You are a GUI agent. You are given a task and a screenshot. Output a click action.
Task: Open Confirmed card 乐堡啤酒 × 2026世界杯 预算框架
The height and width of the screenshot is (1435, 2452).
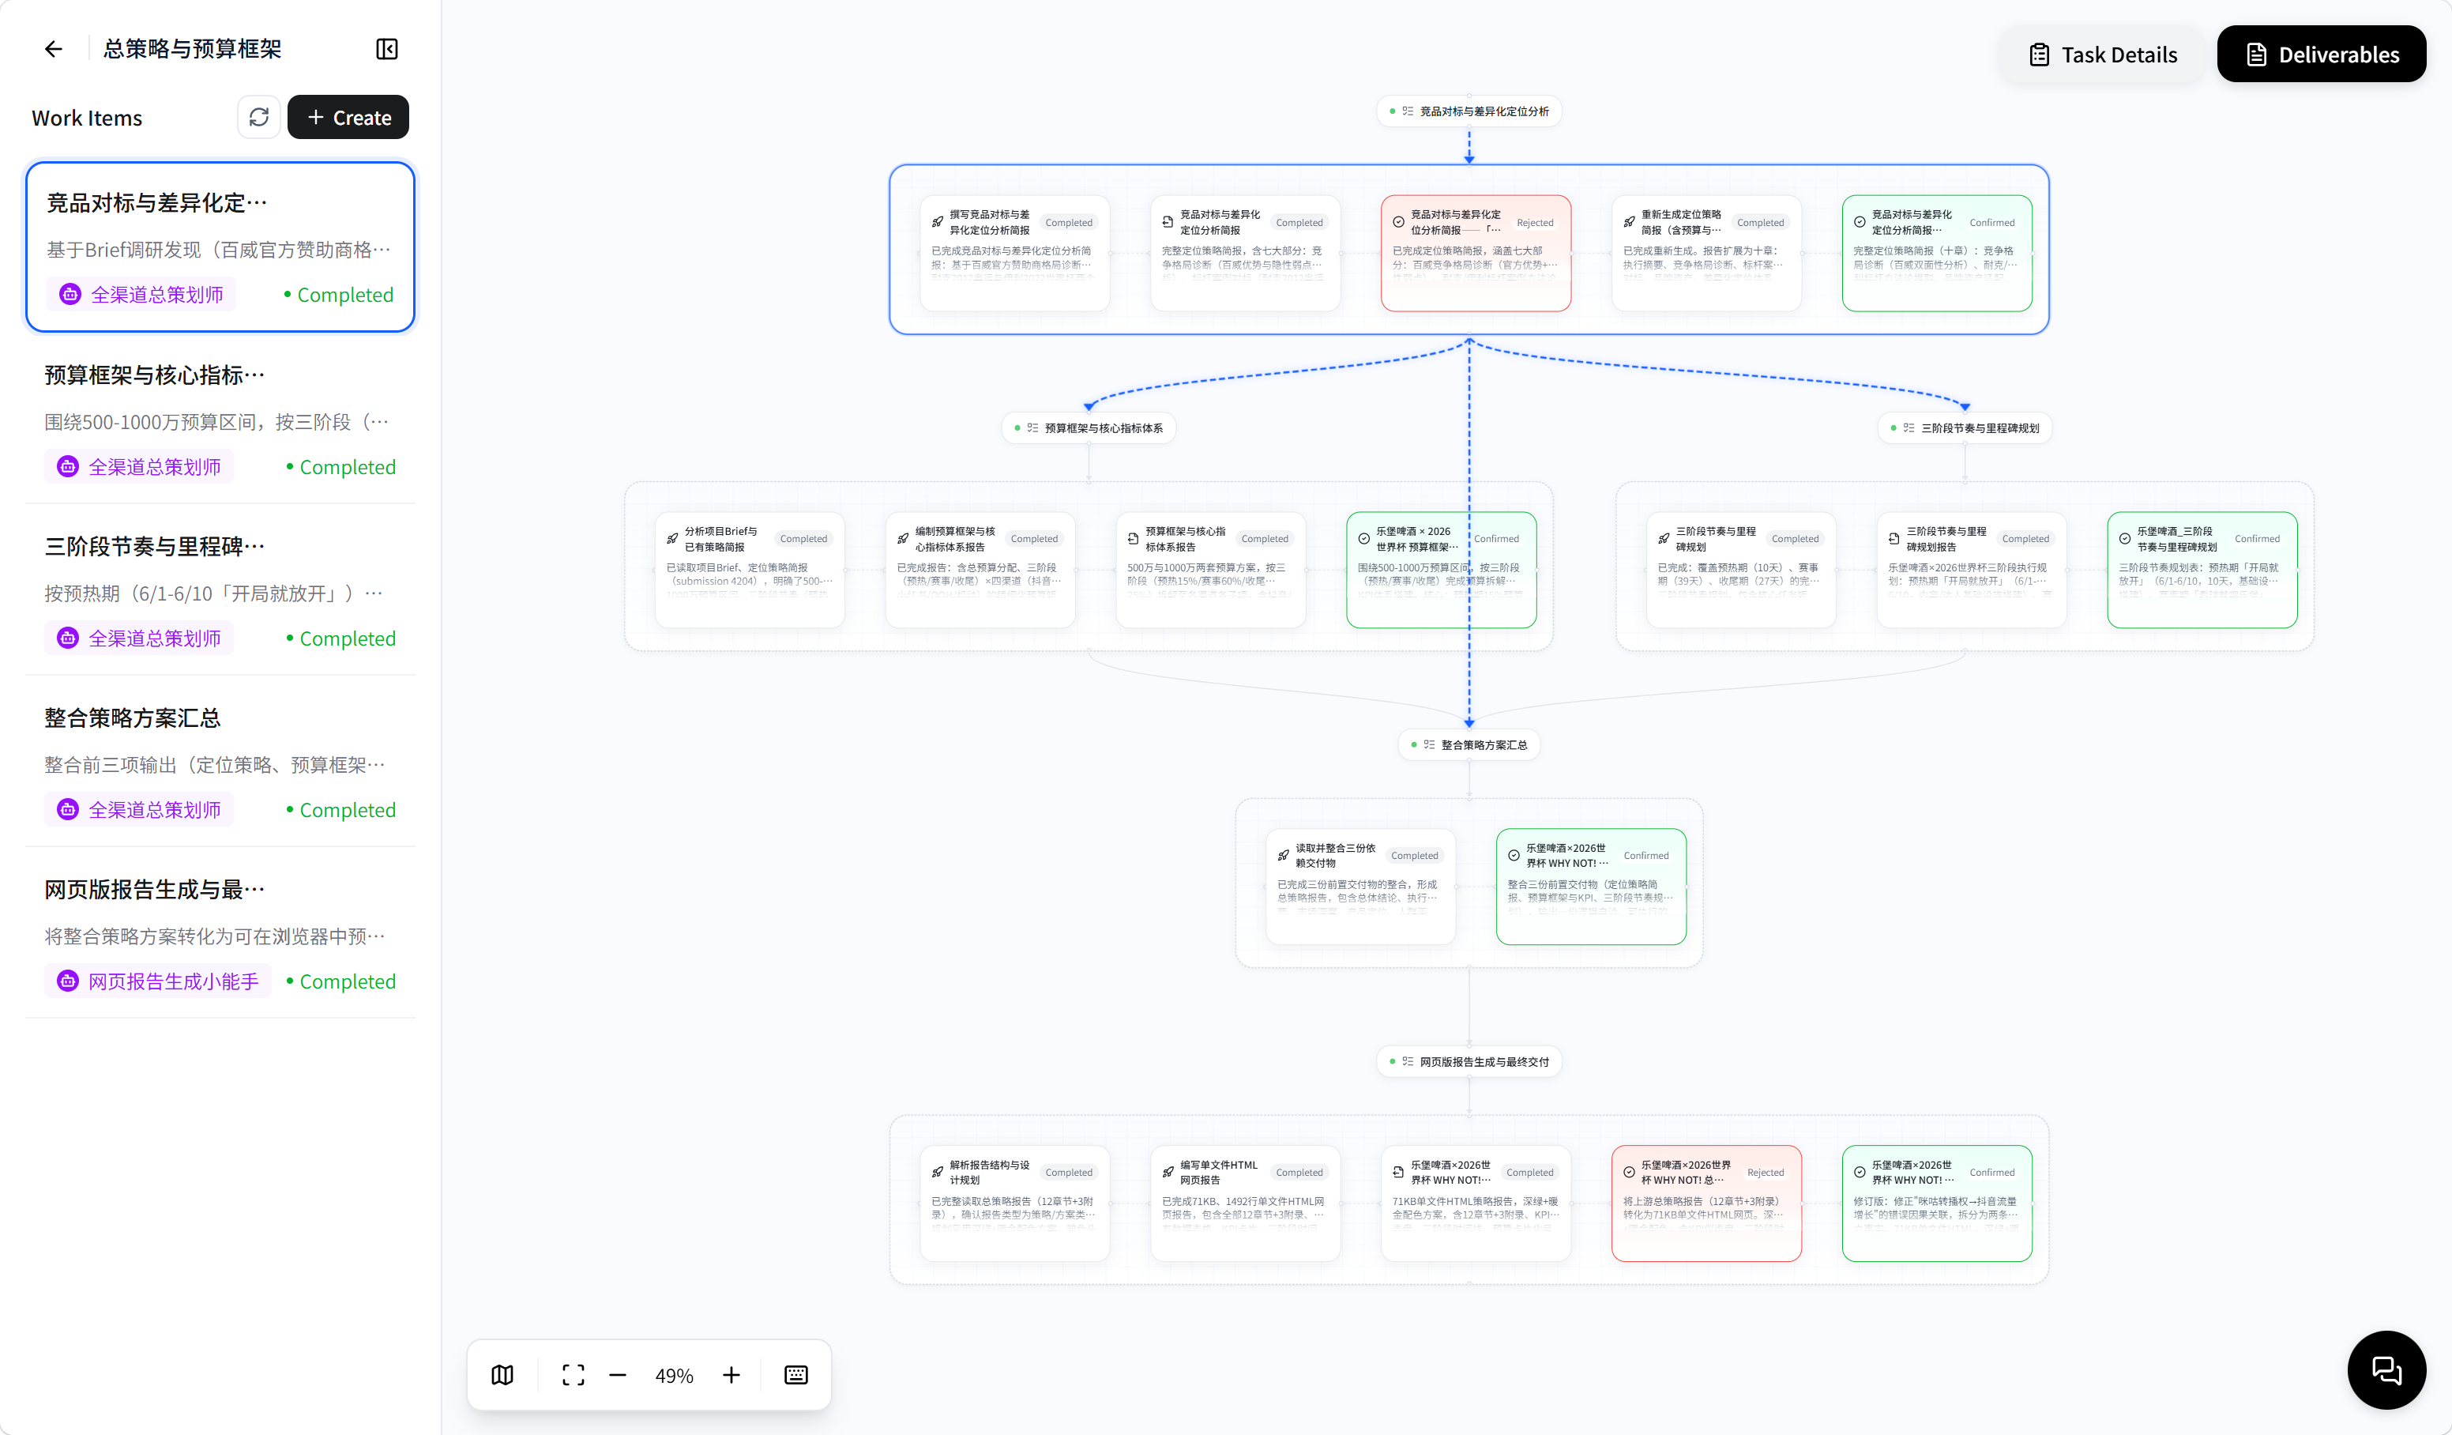tap(1442, 570)
